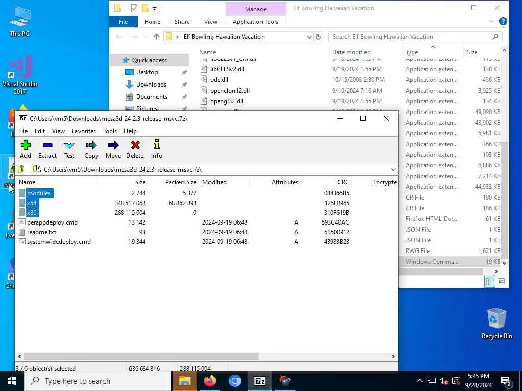Click the 7-Zip horizontal scrollbar right arrow

click(393, 356)
